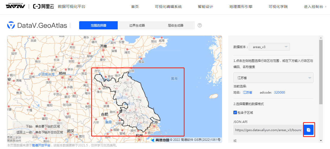Open the 可视化编辑系统 menu item
The width and height of the screenshot is (330, 149).
pos(168,7)
